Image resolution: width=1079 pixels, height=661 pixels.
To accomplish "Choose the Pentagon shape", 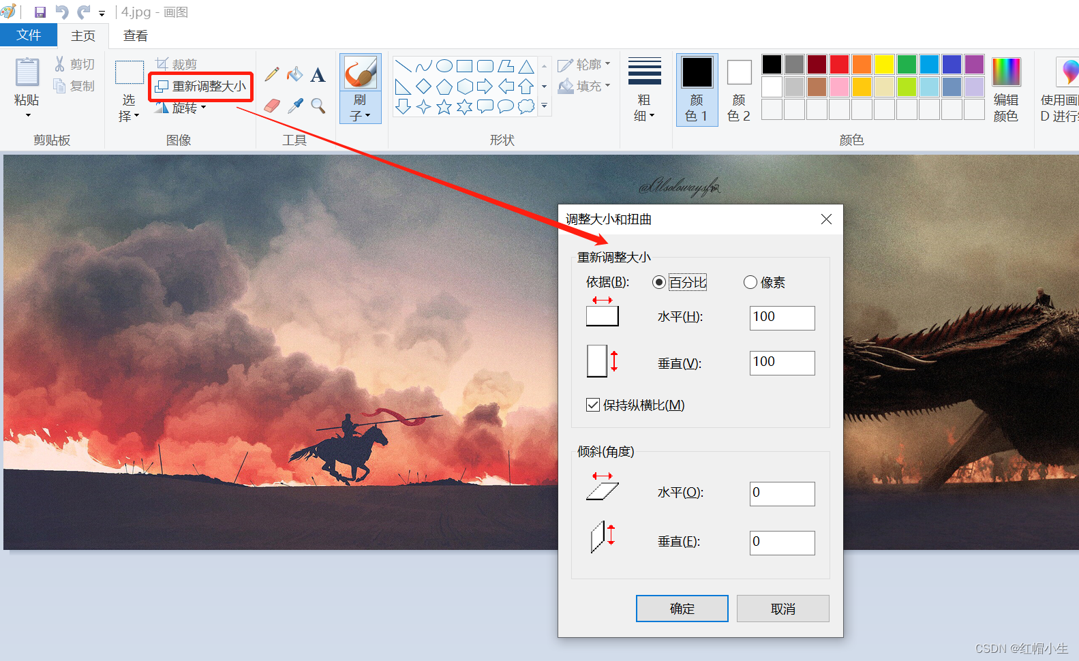I will click(444, 87).
